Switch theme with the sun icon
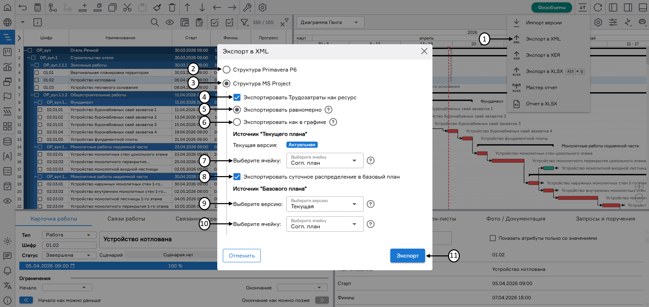This screenshot has height=307, width=649. 7,241
